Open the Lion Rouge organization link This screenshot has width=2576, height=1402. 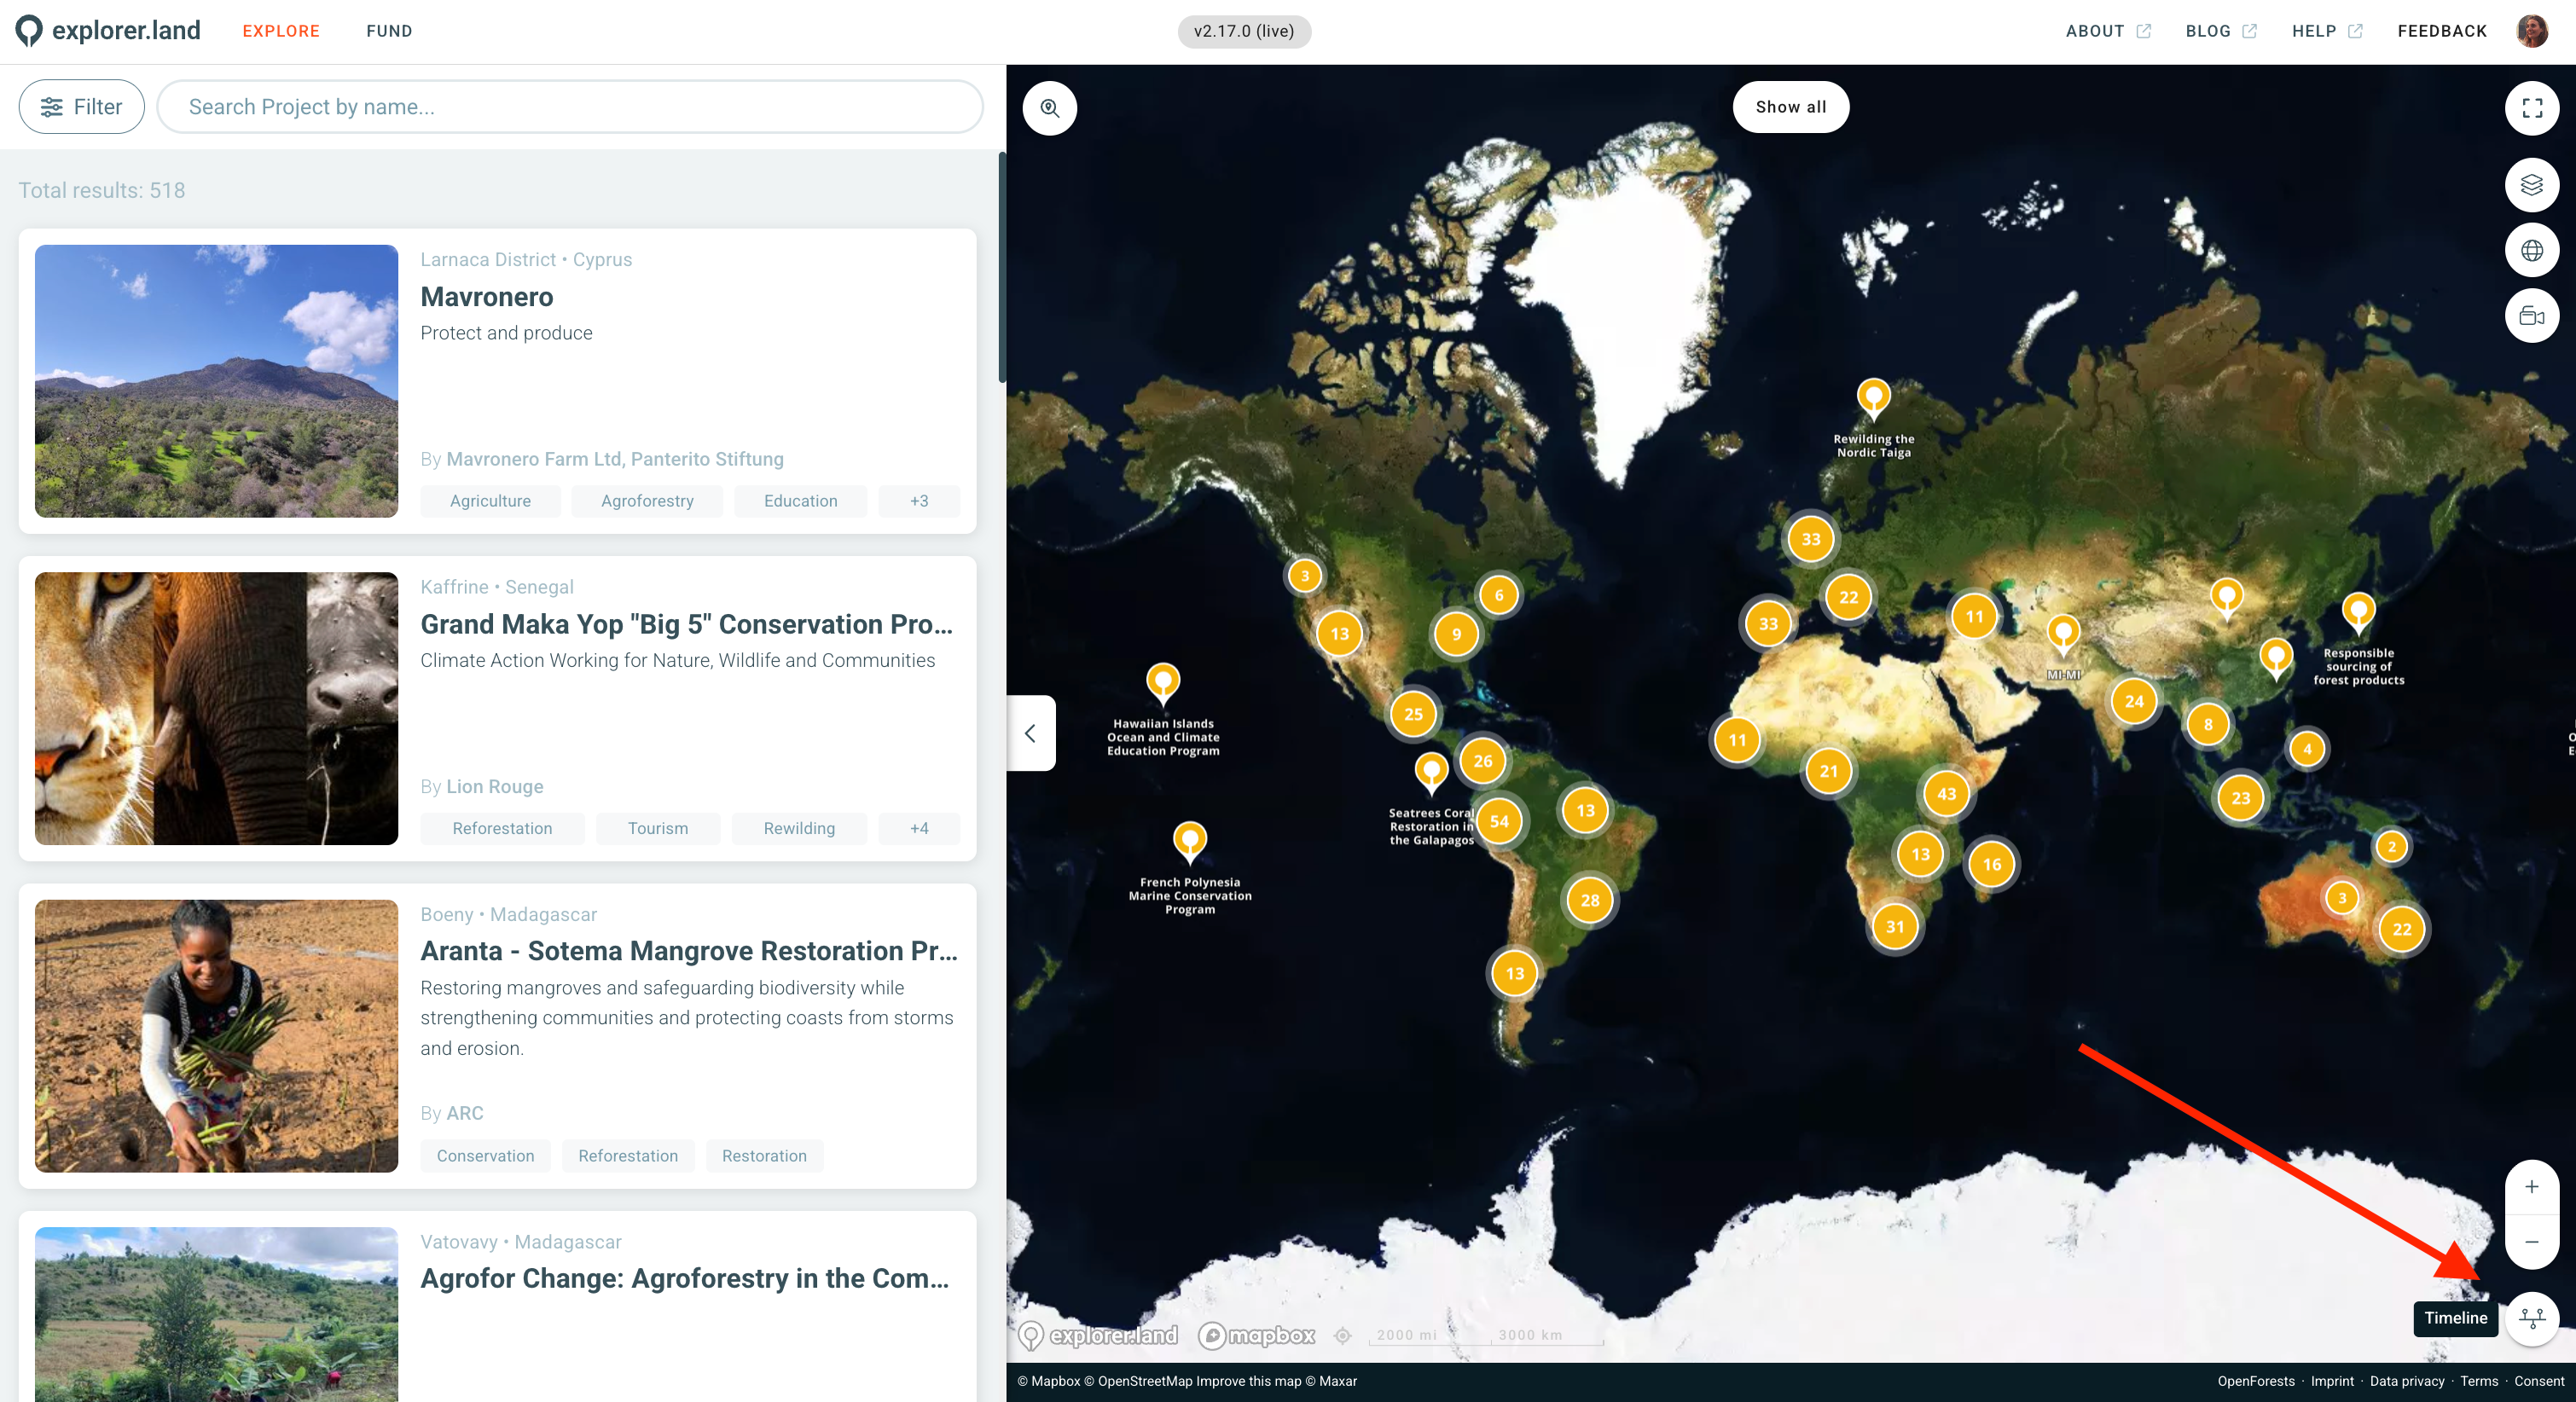[x=495, y=787]
